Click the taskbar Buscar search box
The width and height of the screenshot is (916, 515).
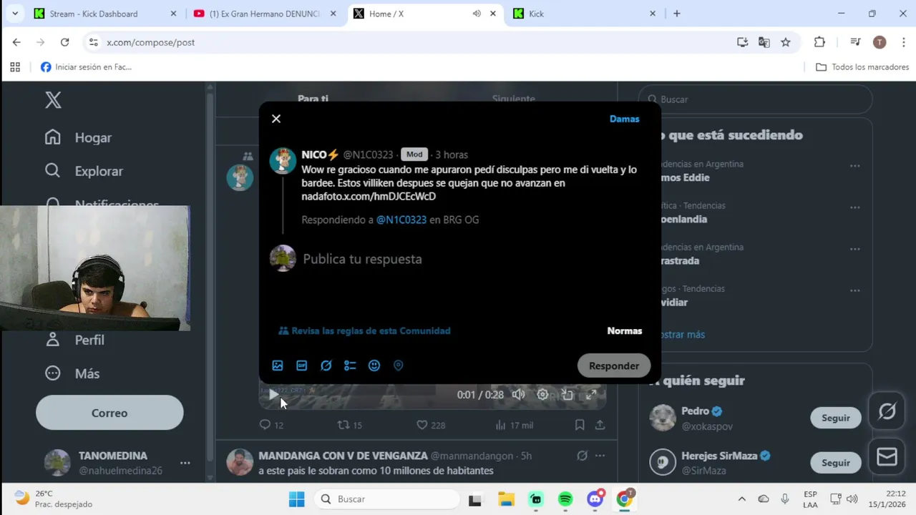pyautogui.click(x=387, y=499)
